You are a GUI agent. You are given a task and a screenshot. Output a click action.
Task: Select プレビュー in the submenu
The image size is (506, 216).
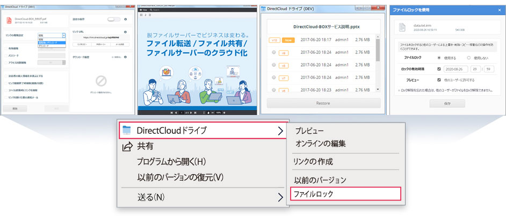pyautogui.click(x=309, y=131)
